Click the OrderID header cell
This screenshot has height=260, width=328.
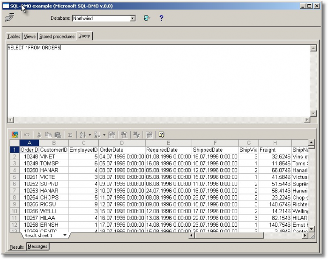pyautogui.click(x=29, y=150)
